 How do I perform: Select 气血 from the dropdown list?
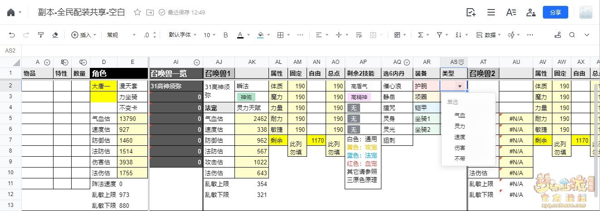460,115
